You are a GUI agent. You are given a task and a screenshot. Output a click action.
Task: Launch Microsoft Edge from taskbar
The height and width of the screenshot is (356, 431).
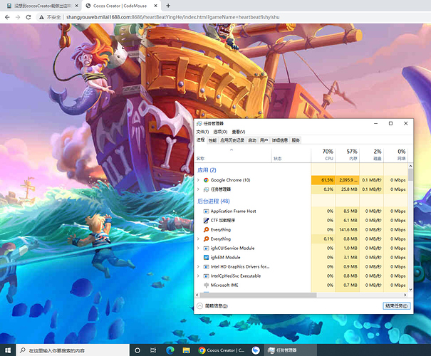point(170,350)
